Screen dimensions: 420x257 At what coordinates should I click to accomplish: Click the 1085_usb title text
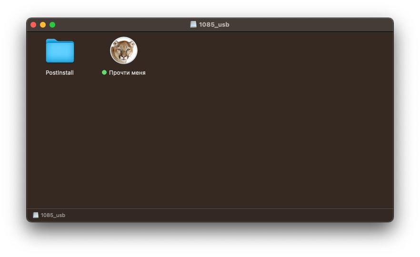pos(214,24)
